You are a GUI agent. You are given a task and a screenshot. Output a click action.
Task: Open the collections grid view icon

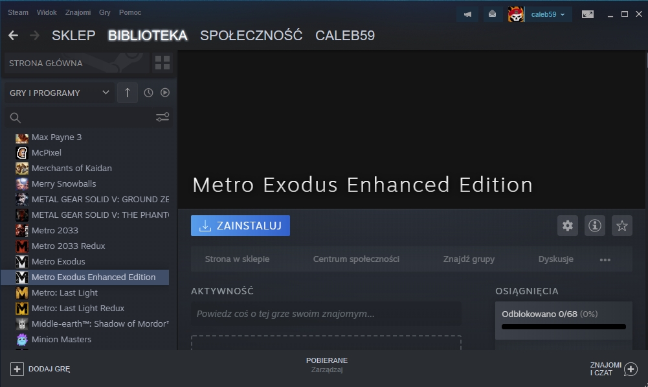click(x=162, y=63)
